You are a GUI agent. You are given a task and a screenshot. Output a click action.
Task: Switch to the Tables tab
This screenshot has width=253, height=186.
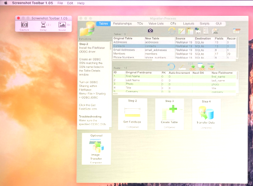click(x=103, y=24)
